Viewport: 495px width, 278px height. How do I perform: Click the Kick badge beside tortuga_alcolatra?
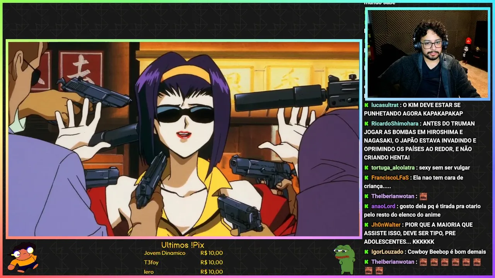click(x=367, y=168)
